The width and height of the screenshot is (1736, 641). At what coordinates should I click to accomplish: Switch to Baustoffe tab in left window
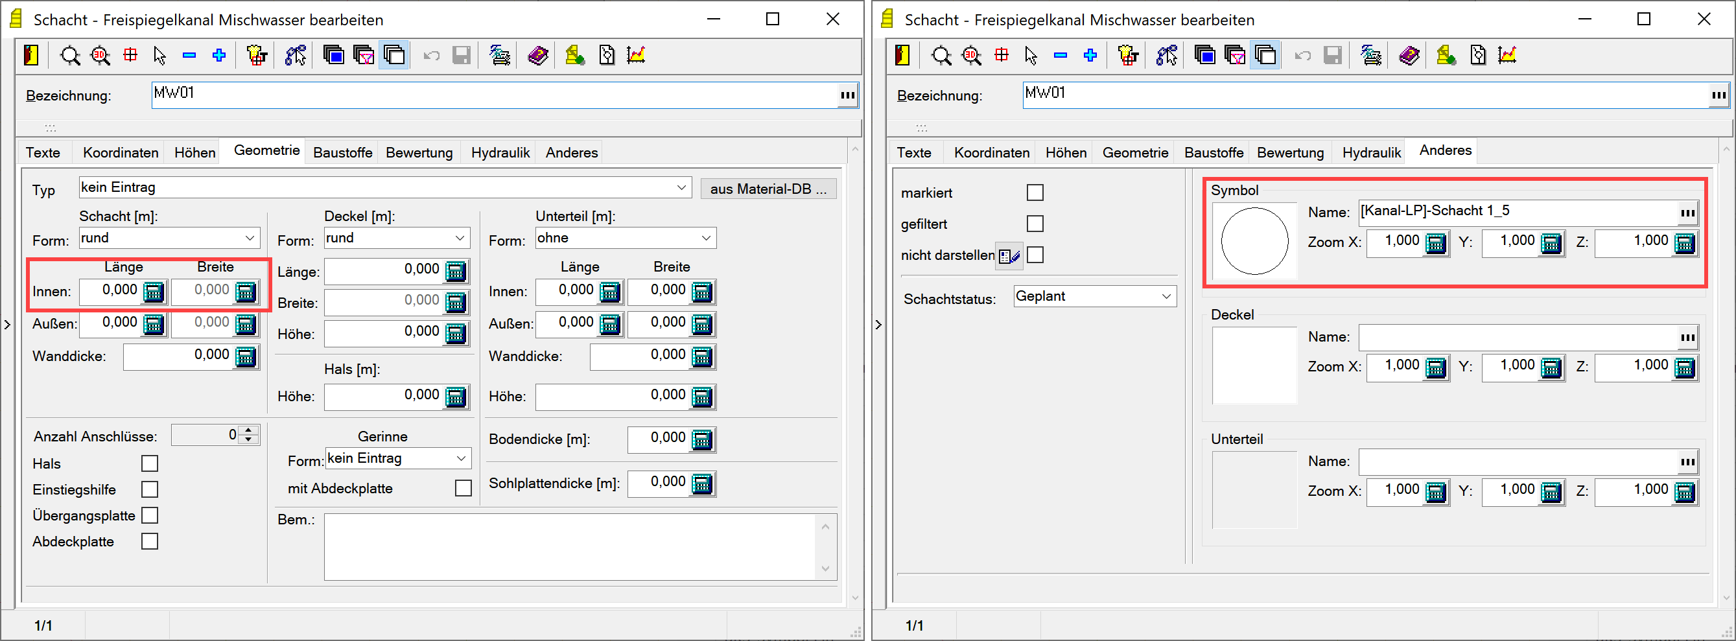tap(342, 152)
